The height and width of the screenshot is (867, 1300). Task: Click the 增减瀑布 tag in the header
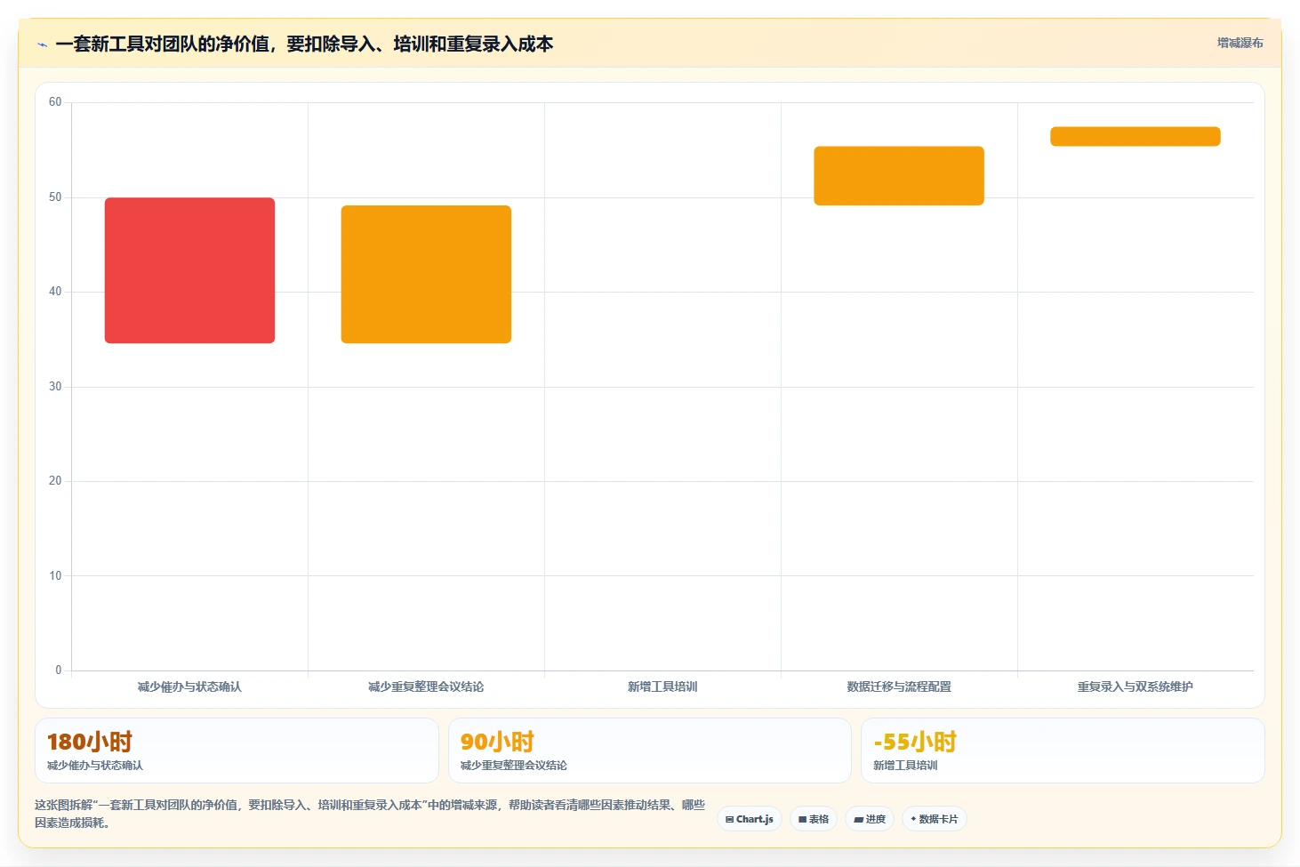point(1240,43)
